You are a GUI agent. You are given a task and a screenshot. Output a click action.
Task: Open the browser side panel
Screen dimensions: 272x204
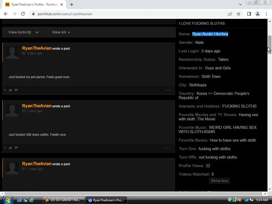(x=249, y=14)
